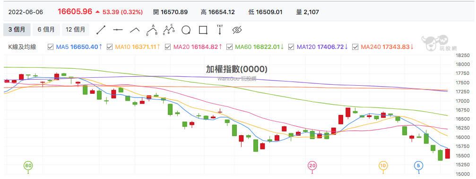Screen dimensions: 476x179
Task: Click the high value 高 16654.12
Action: tap(217, 12)
